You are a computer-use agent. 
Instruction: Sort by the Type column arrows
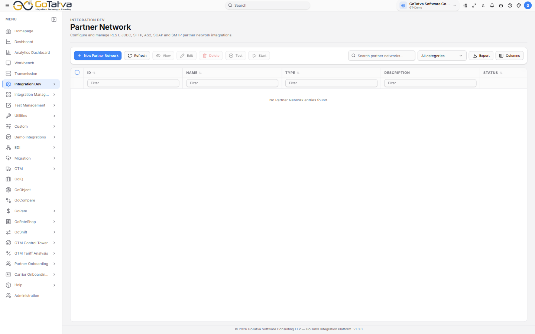pos(298,73)
